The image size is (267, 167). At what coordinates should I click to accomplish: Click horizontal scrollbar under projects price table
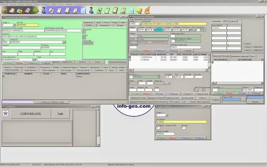pyautogui.click(x=168, y=70)
